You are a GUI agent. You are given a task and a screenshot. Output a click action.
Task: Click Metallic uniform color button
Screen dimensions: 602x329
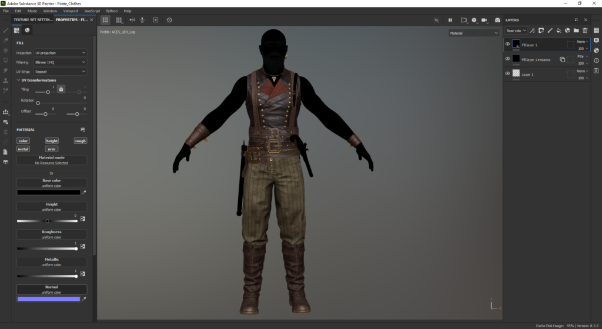click(52, 262)
